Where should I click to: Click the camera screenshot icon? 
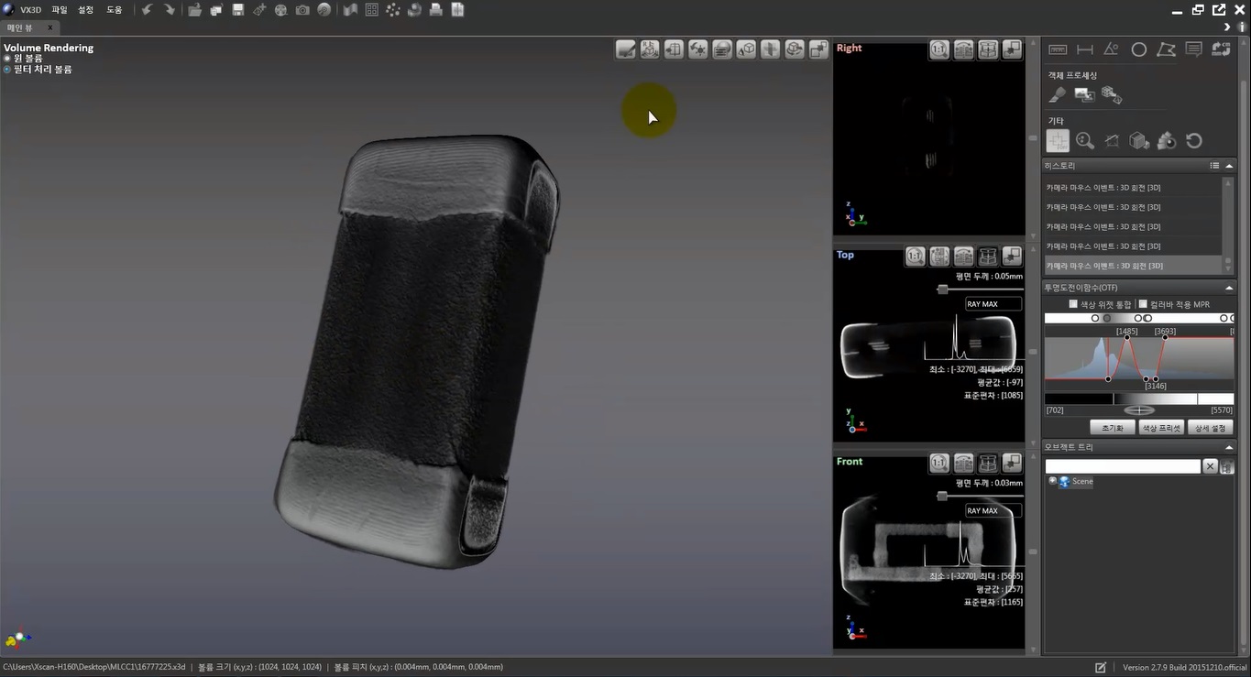click(302, 9)
